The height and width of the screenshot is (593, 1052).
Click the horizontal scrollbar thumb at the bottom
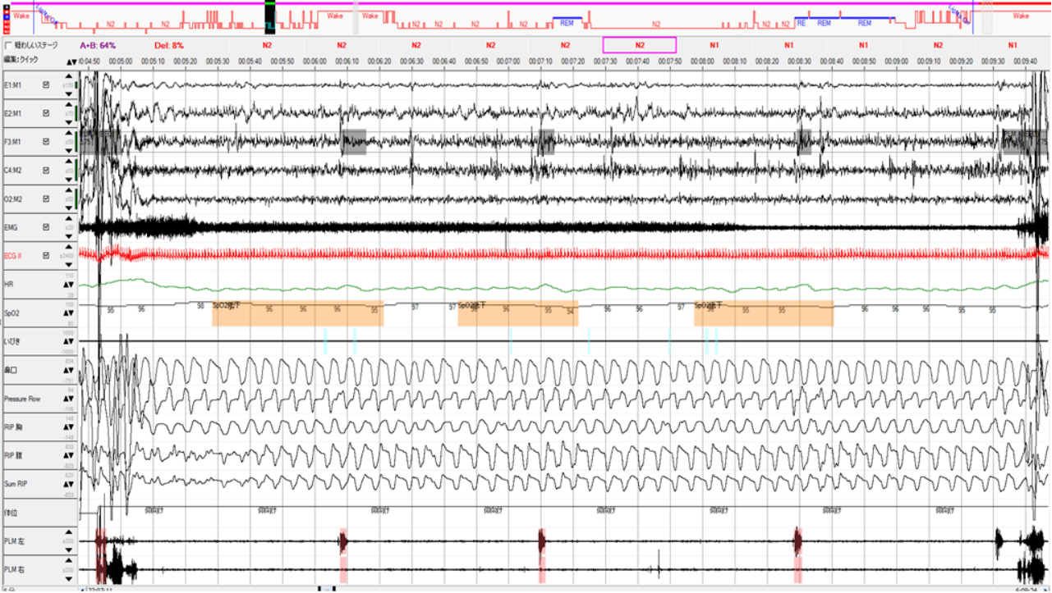pyautogui.click(x=327, y=589)
